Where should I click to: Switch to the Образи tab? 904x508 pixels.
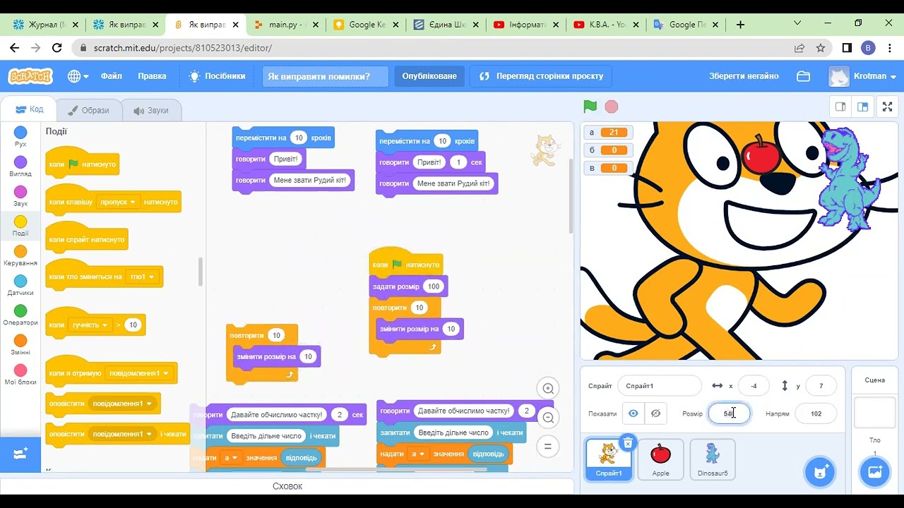tap(88, 110)
